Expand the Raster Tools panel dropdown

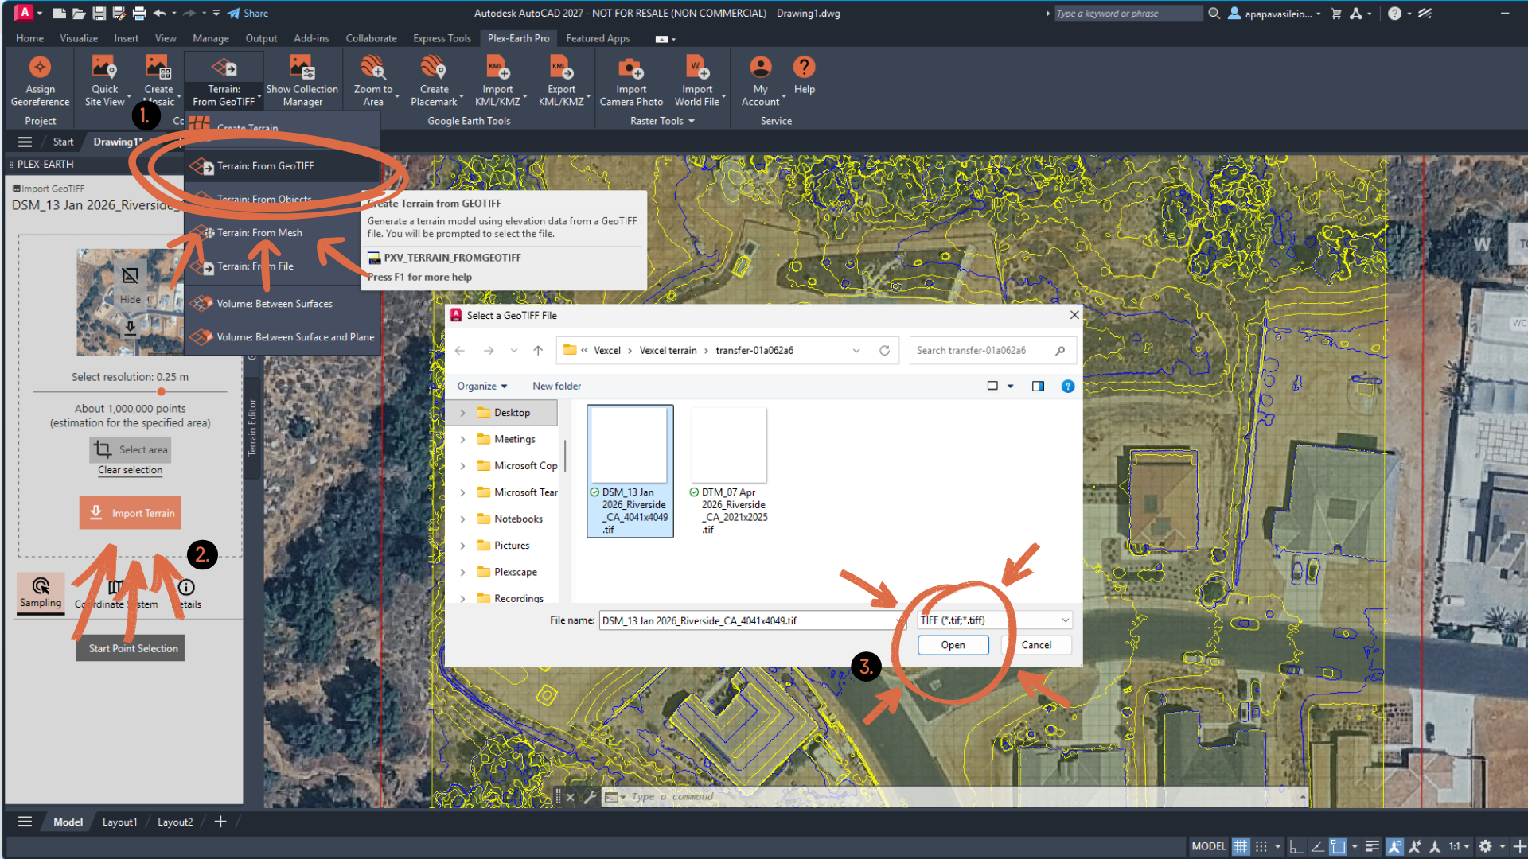tap(663, 121)
